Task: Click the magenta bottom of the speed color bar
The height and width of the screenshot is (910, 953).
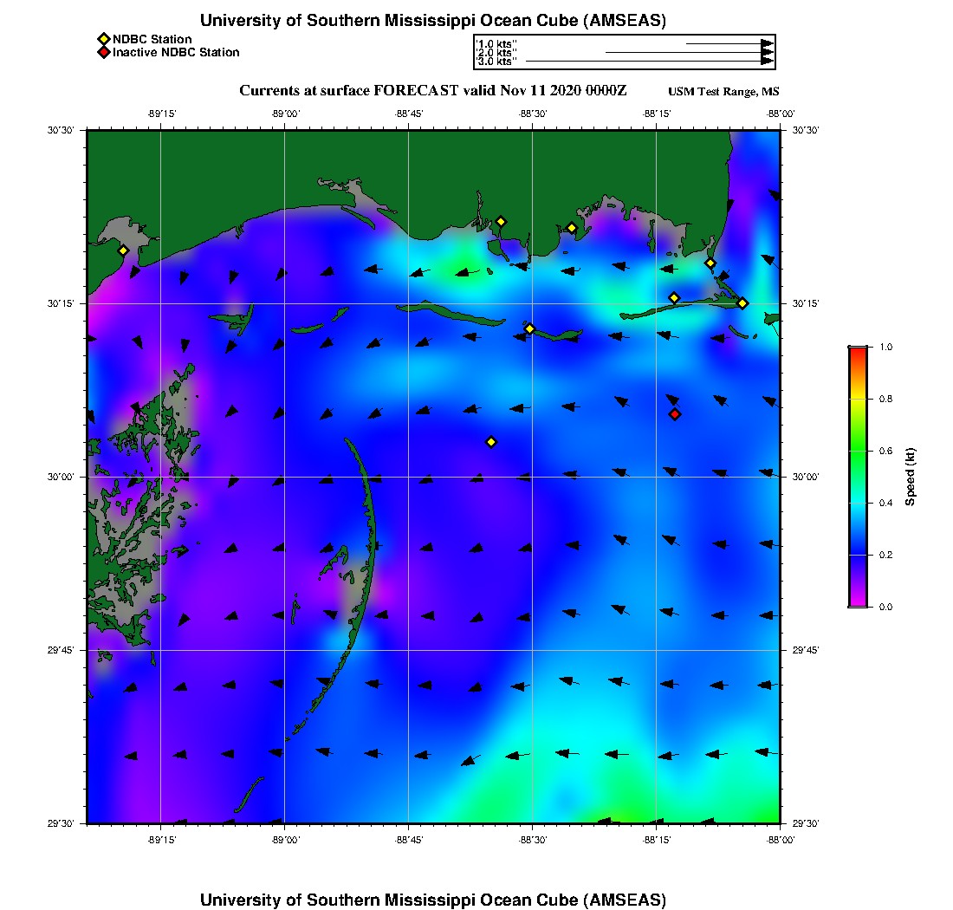Action: 858,602
